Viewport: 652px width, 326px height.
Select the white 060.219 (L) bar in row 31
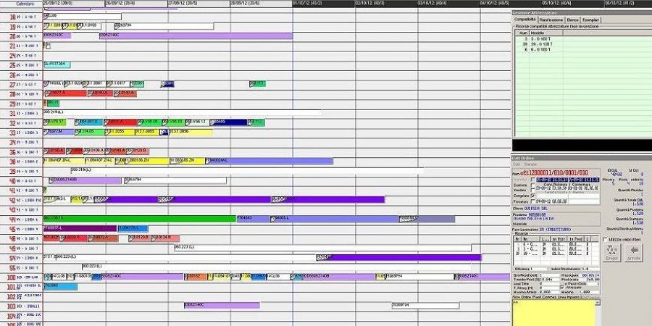183,113
